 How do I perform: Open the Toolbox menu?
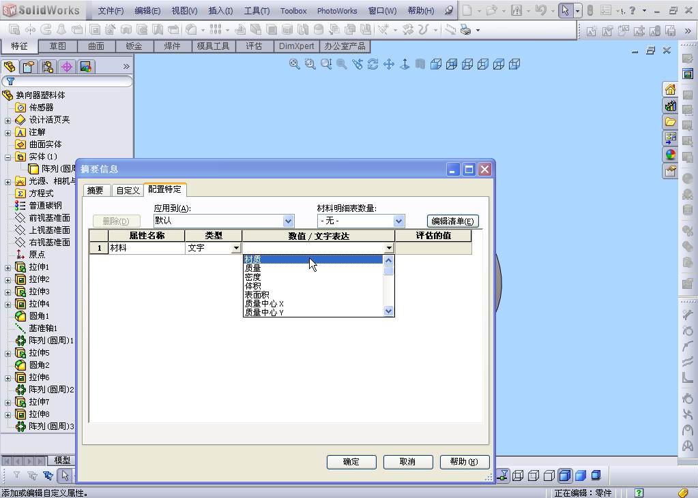coord(293,11)
